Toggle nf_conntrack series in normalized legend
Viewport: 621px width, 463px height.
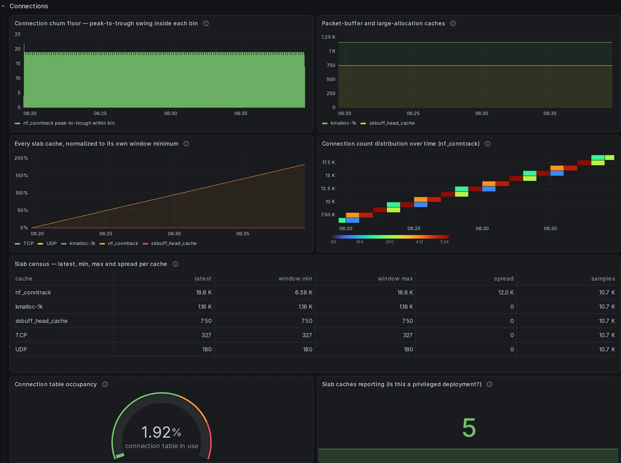click(123, 244)
